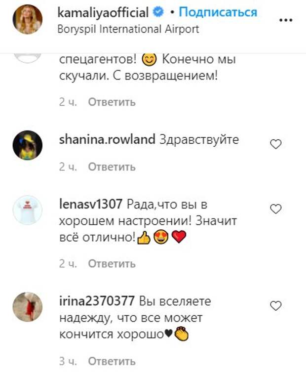
Task: Open Boryspil International Airport location
Action: pos(128,29)
